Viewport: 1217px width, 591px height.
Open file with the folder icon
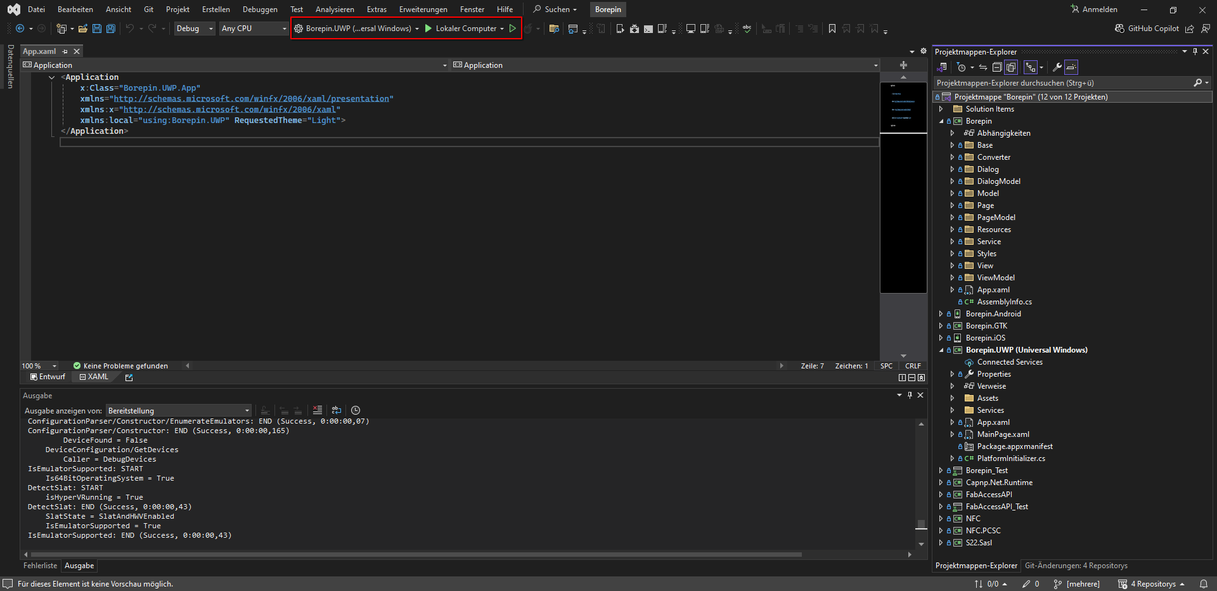tap(82, 29)
